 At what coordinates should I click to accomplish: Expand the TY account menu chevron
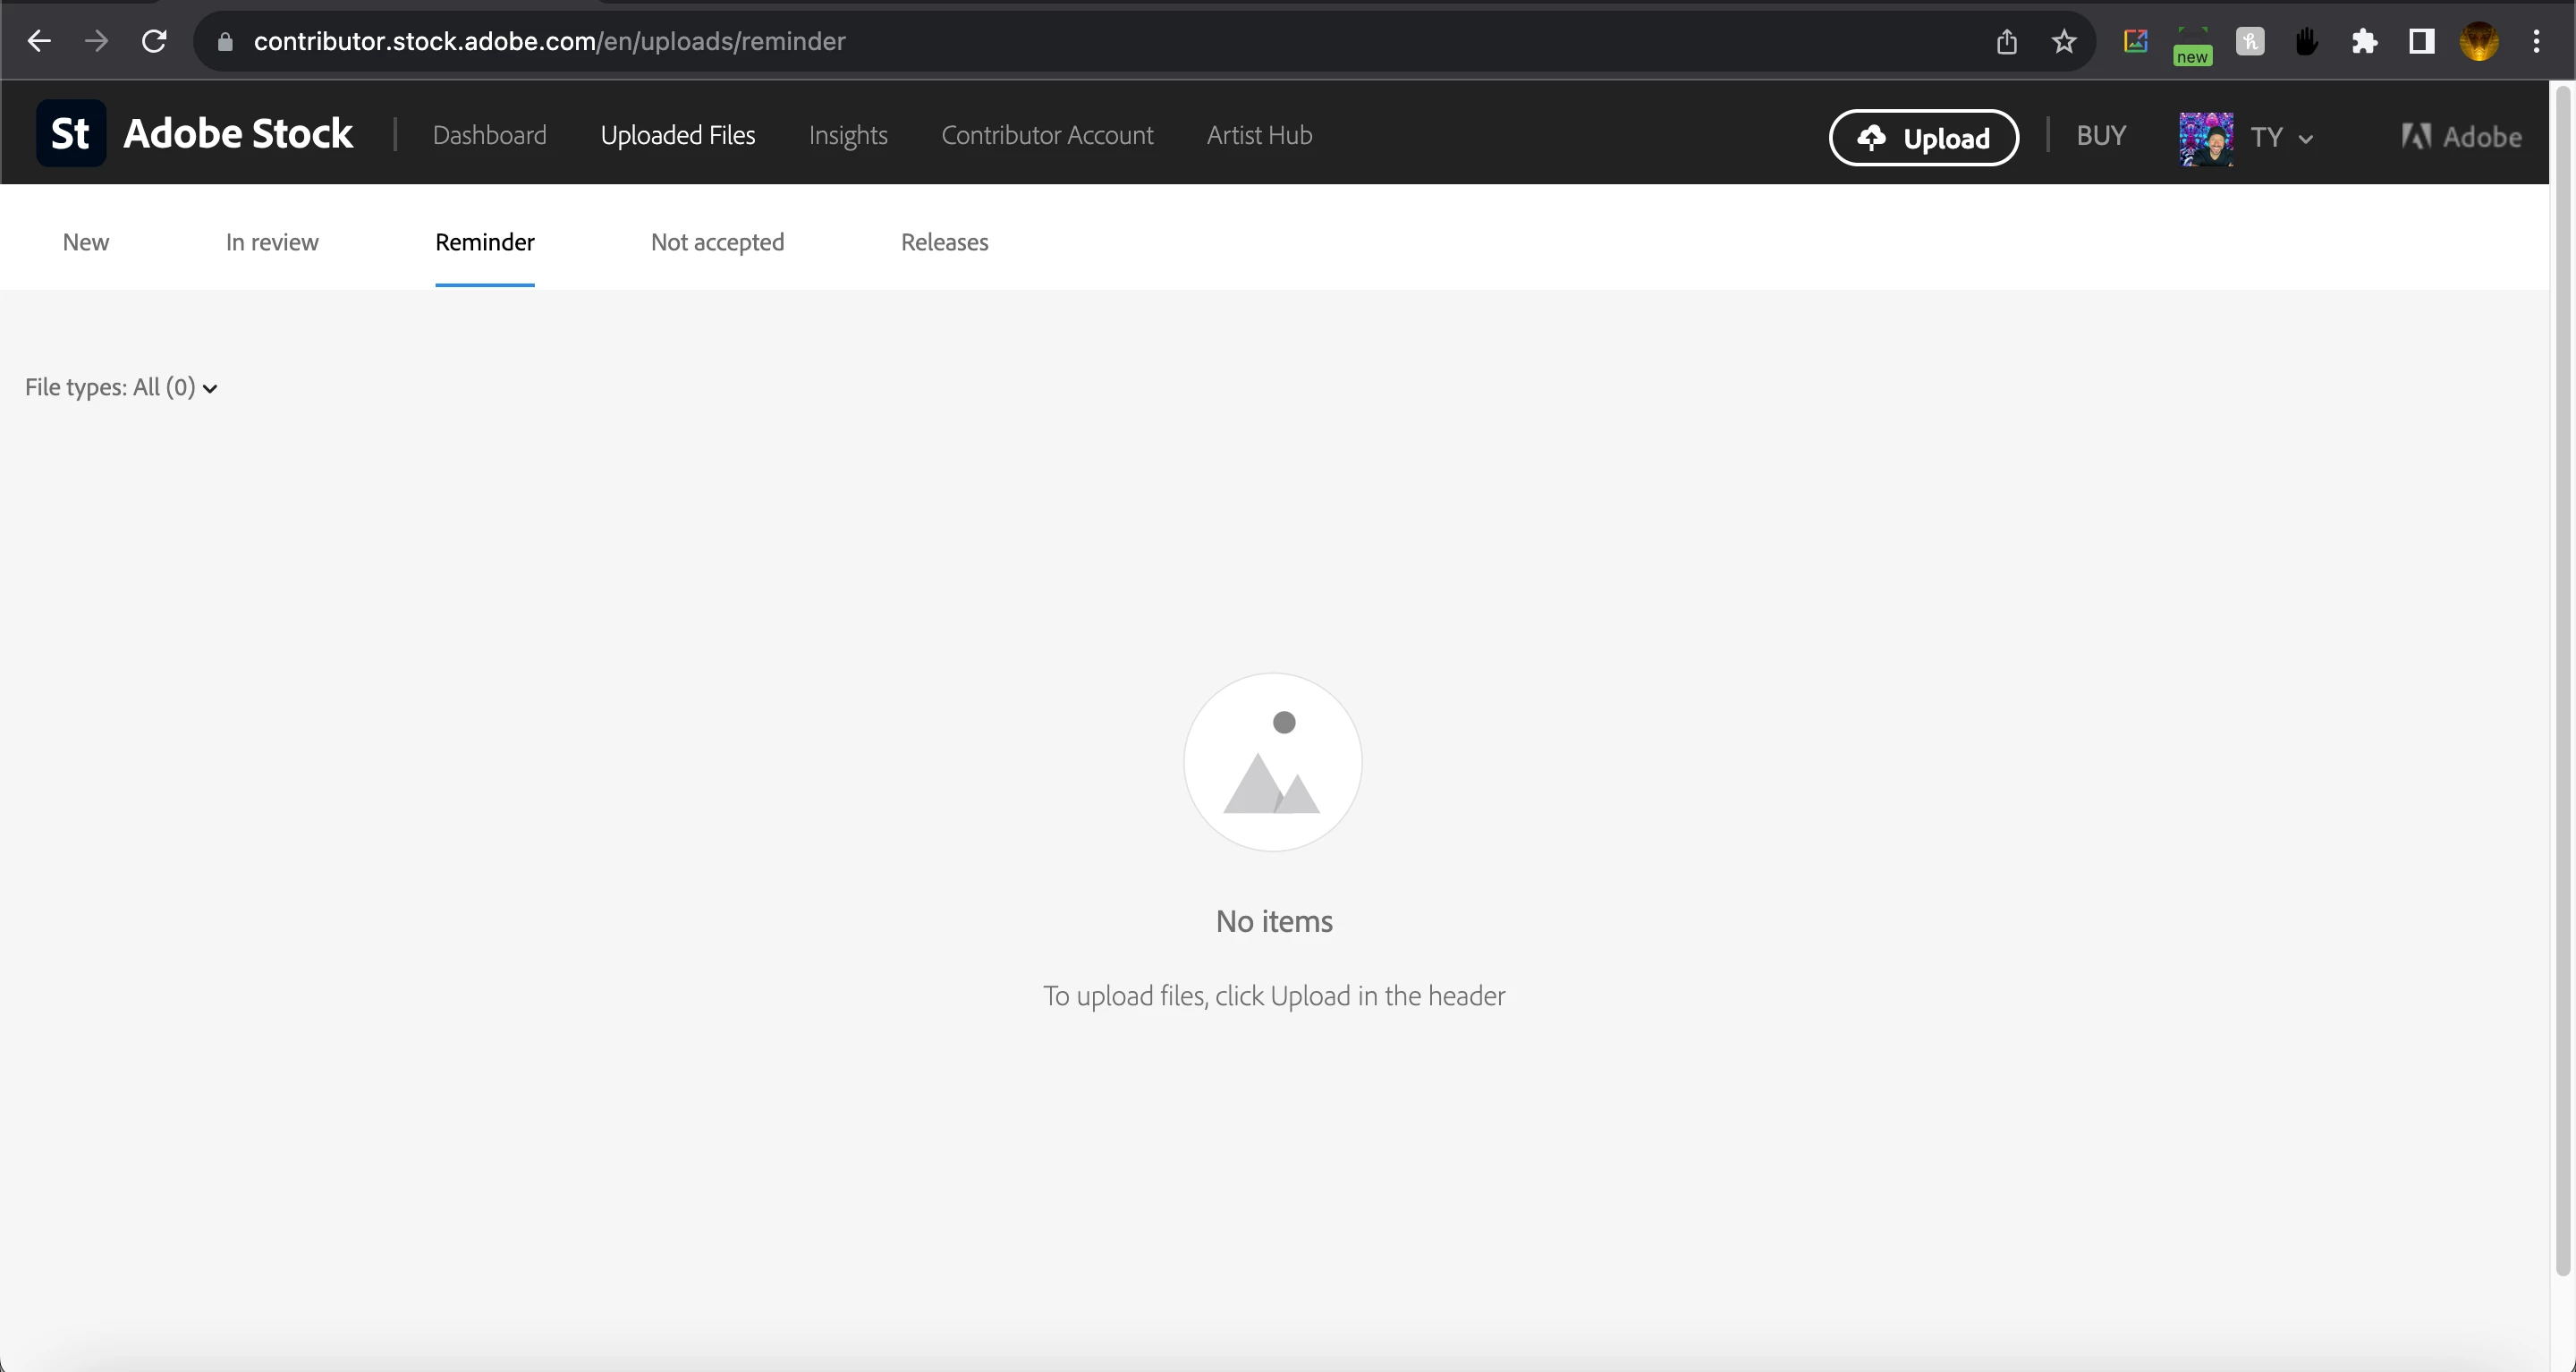click(x=2306, y=139)
